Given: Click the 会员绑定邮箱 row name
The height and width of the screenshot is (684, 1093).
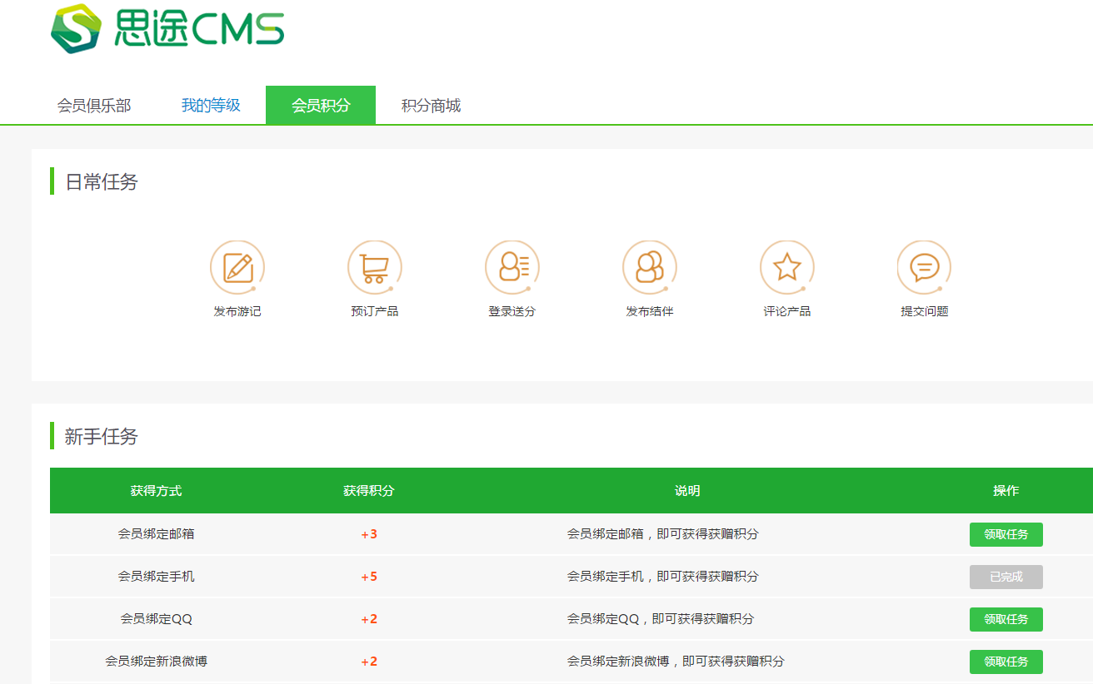Looking at the screenshot, I should pos(157,534).
